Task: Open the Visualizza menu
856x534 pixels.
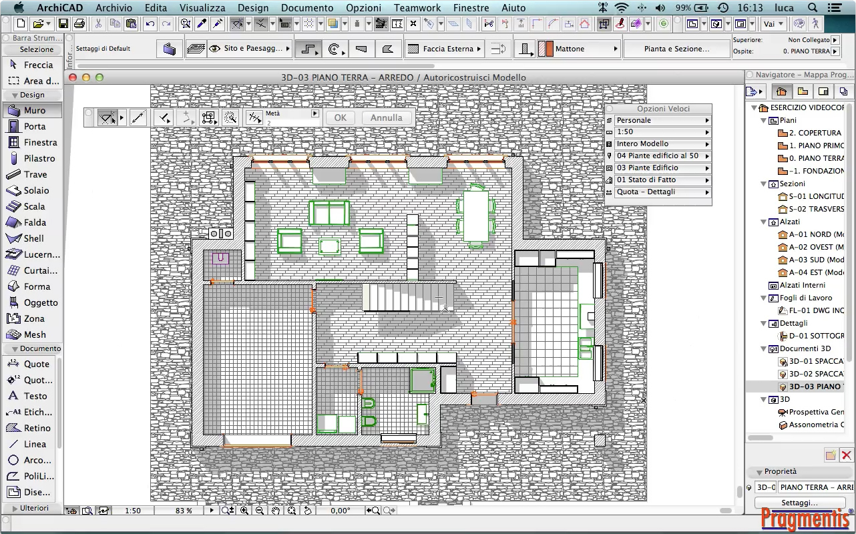Action: (x=202, y=8)
